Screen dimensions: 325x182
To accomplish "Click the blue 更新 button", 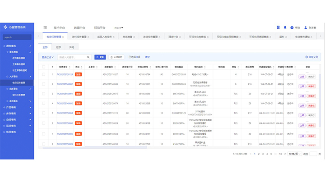I will (x=100, y=57).
